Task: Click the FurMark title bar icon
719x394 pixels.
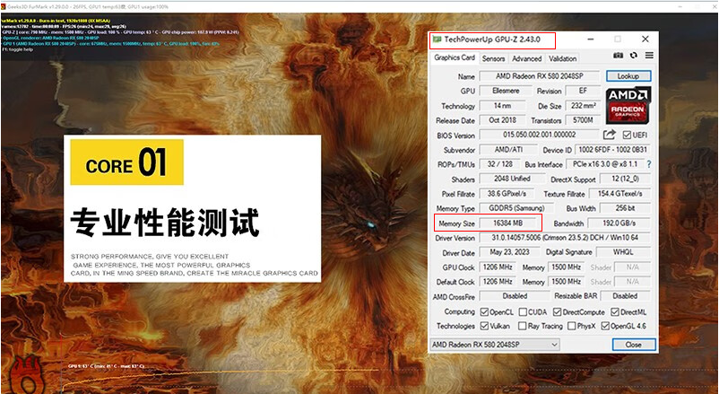Action: coord(4,6)
